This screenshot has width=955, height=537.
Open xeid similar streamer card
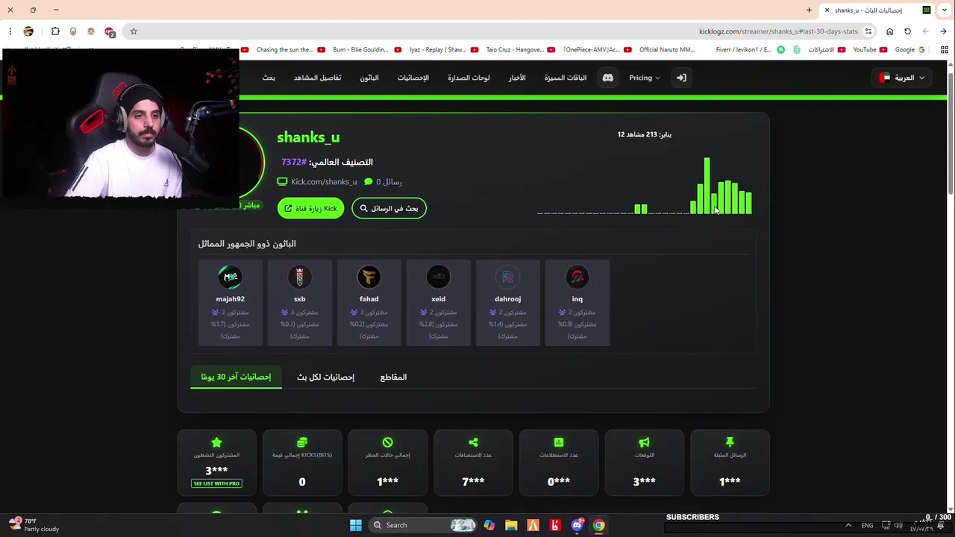(x=439, y=303)
